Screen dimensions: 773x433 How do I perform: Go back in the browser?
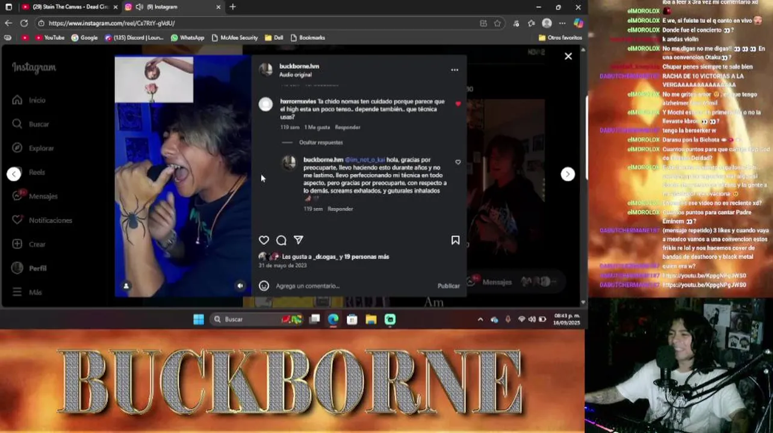8,23
